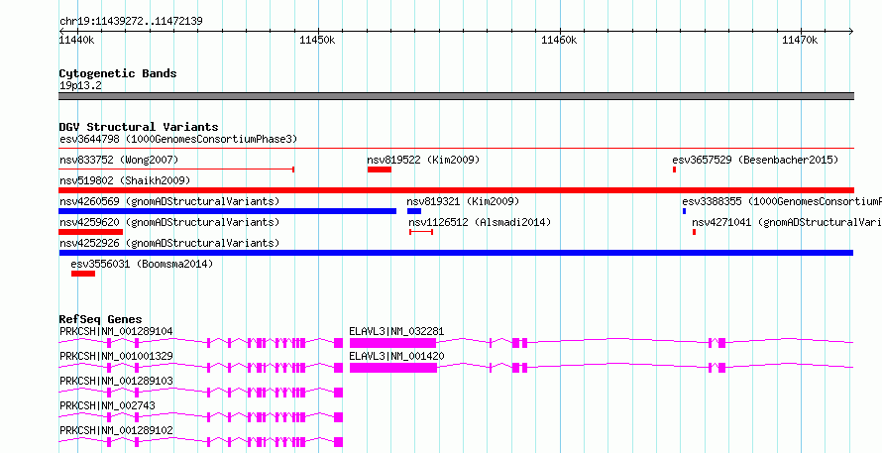Screen dimensions: 882x453
Task: Select the nsv4260569 blue variant bar
Action: click(x=227, y=211)
